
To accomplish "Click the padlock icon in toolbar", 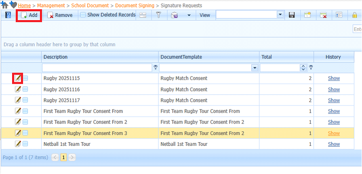I will (x=354, y=15).
